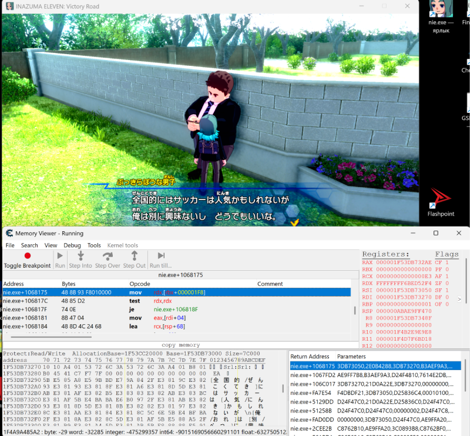Click the Comment column header
Image resolution: width=470 pixels, height=436 pixels.
[270, 284]
